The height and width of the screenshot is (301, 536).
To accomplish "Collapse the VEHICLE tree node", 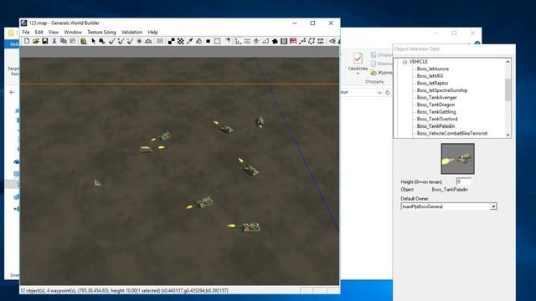I will (x=405, y=62).
